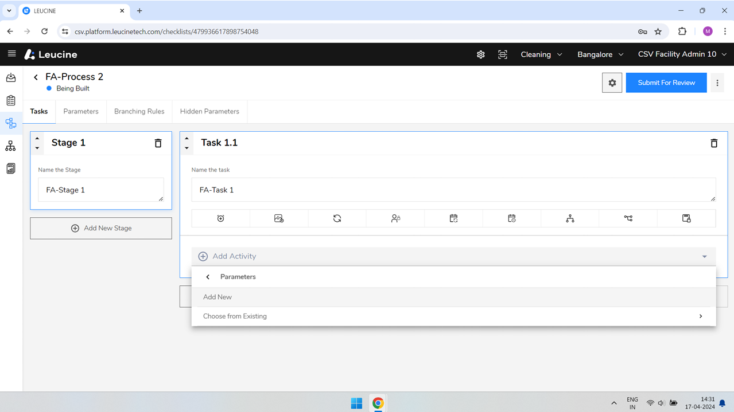This screenshot has width=734, height=412.
Task: Open browser tab list dropdown
Action: click(x=9, y=10)
